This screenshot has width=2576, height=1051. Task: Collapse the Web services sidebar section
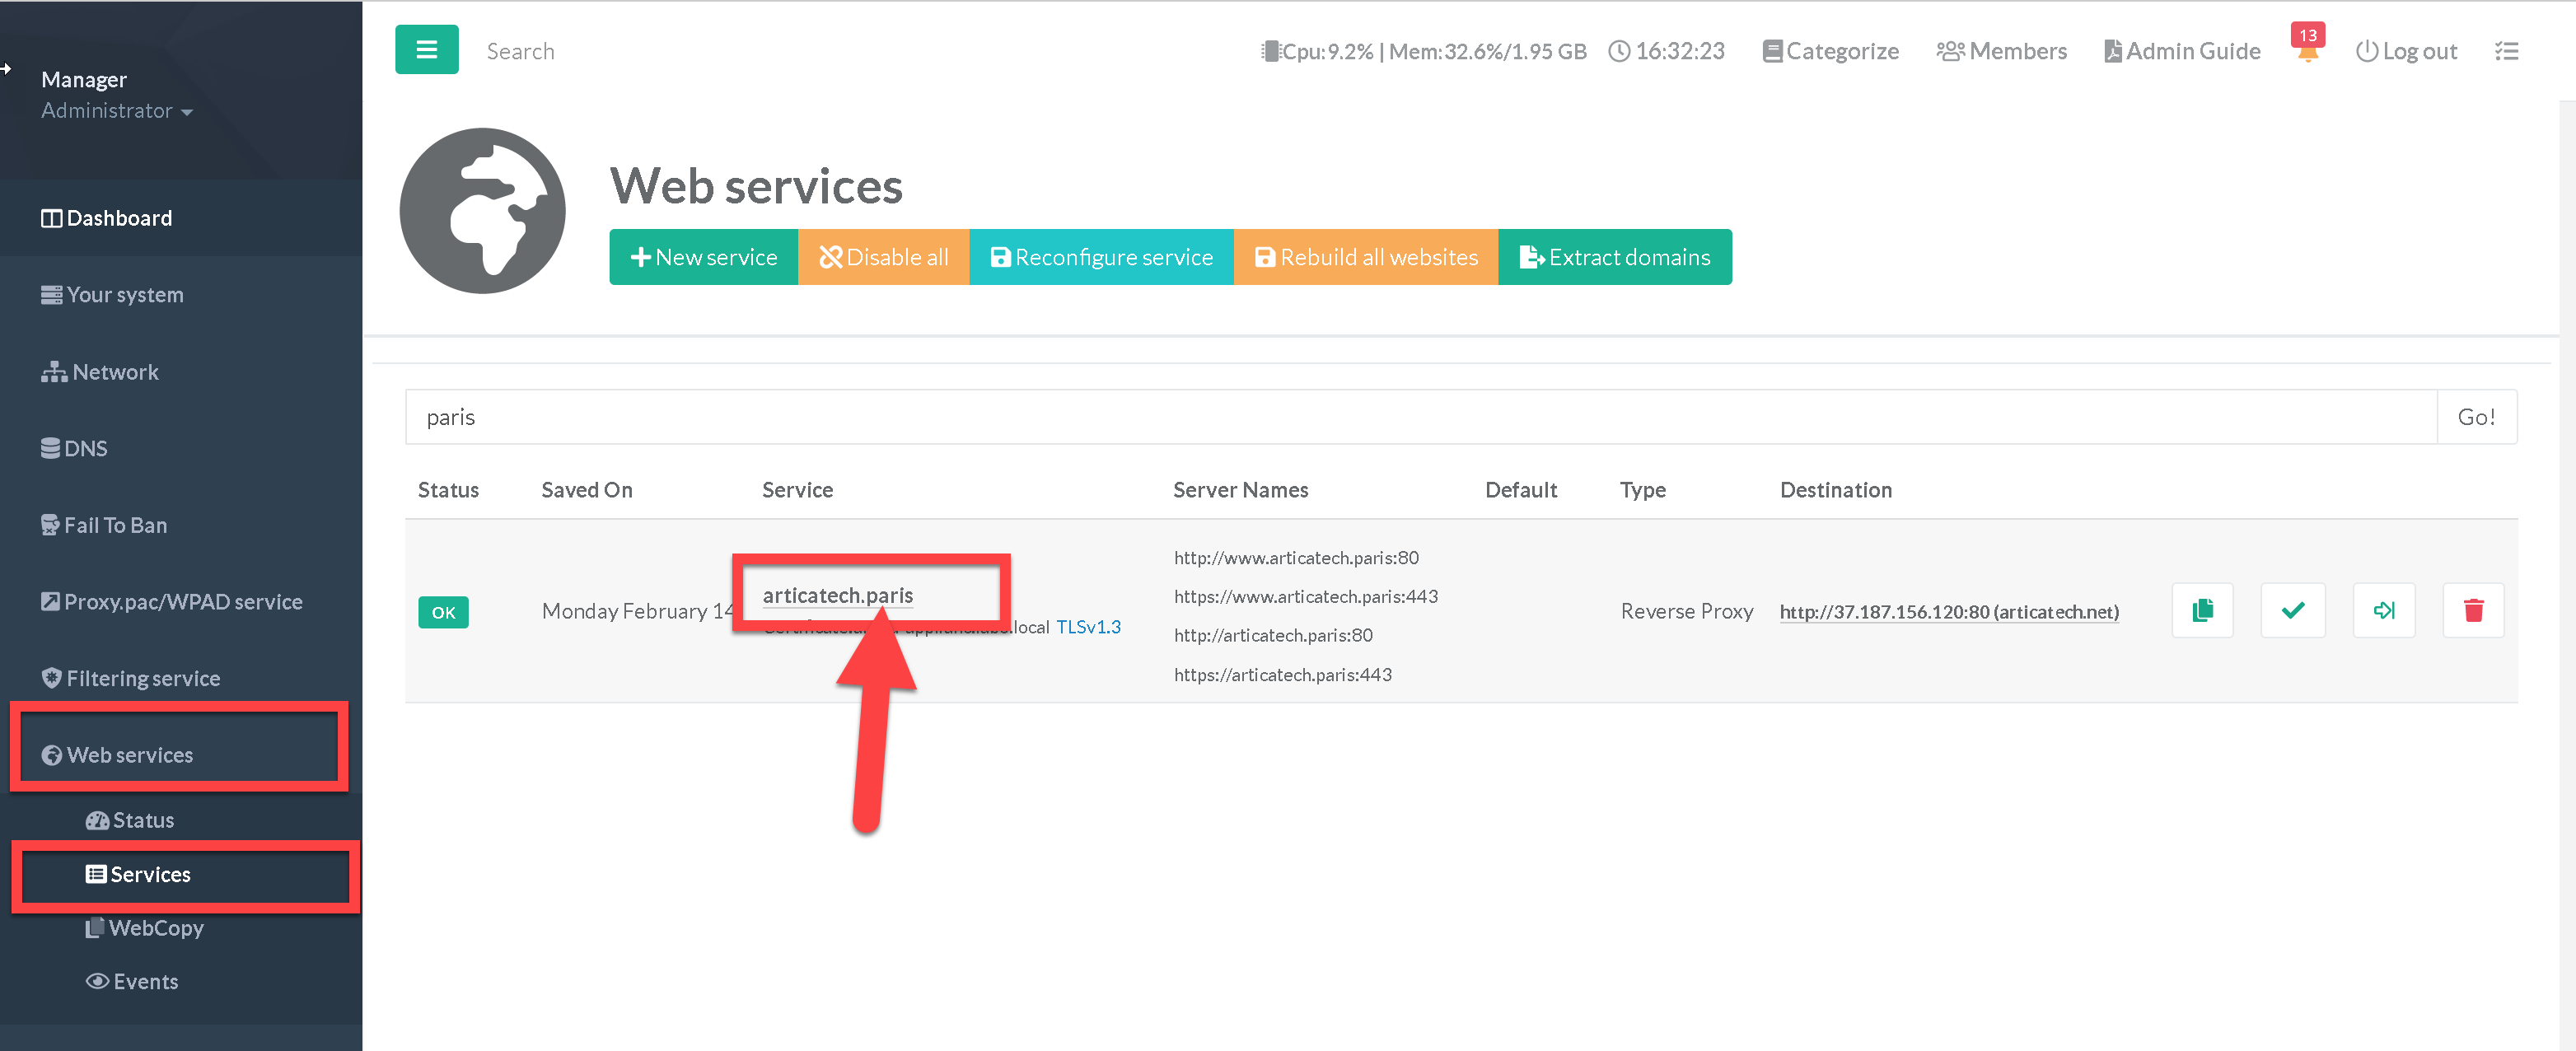[130, 755]
